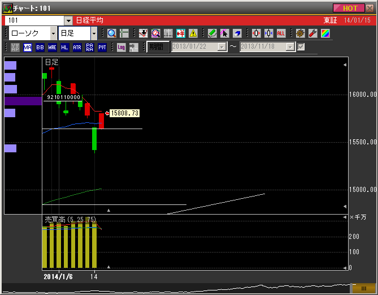Select the green pencil drawing tool
The height and width of the screenshot is (295, 378).
pyautogui.click(x=212, y=33)
